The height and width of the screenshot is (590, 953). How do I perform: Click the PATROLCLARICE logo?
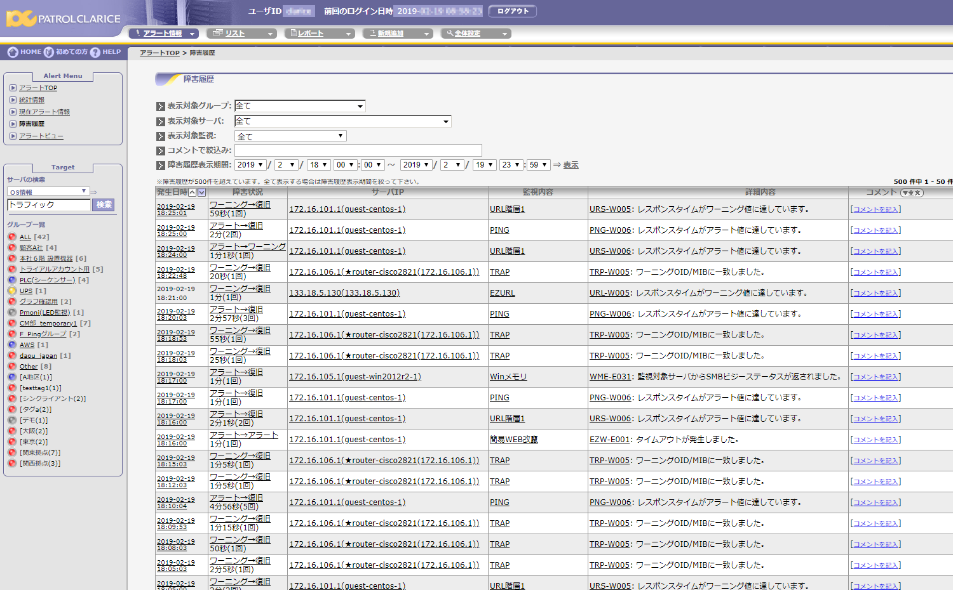63,18
